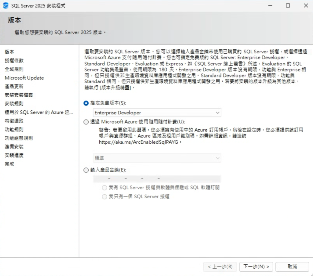Select 安裝安裝檔案 step in the sidebar
Screen dimensions: 313x276
click(x=19, y=95)
